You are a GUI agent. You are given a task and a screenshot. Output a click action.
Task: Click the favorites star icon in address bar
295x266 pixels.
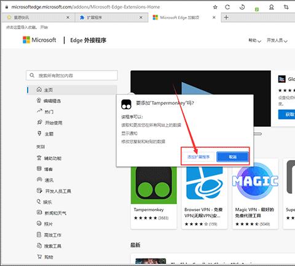click(x=215, y=7)
